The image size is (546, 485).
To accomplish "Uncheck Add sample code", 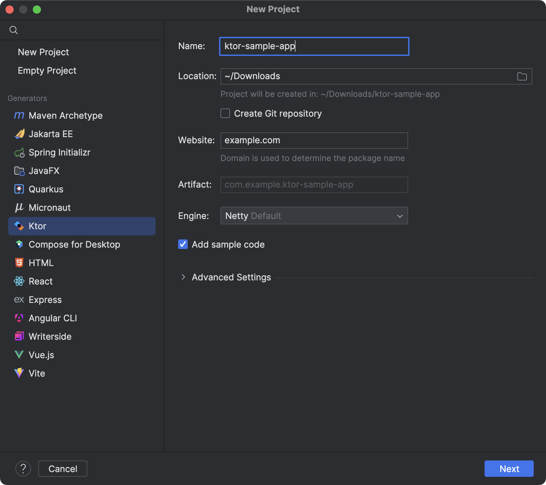I will (x=183, y=244).
